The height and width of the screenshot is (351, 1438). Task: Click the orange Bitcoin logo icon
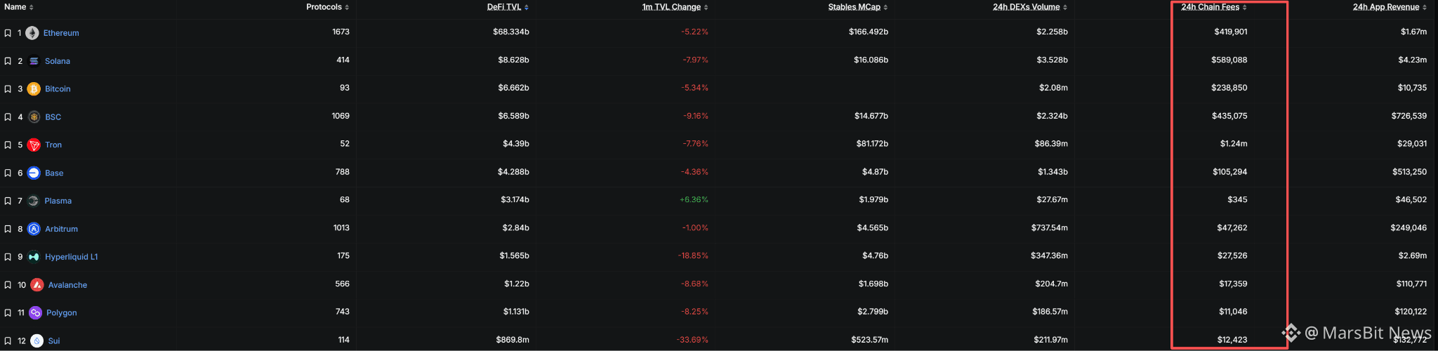34,89
